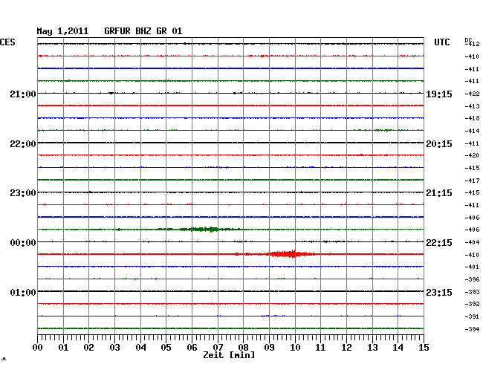Viewport: 483px width, 367px height.
Task: Click the 'CES' header on the left
Action: point(7,42)
